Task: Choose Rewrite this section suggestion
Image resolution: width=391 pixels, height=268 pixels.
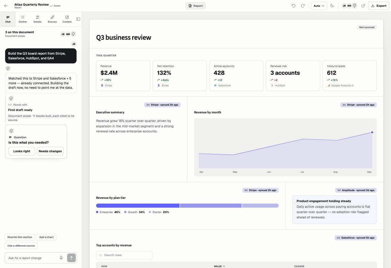Action: coord(20,237)
